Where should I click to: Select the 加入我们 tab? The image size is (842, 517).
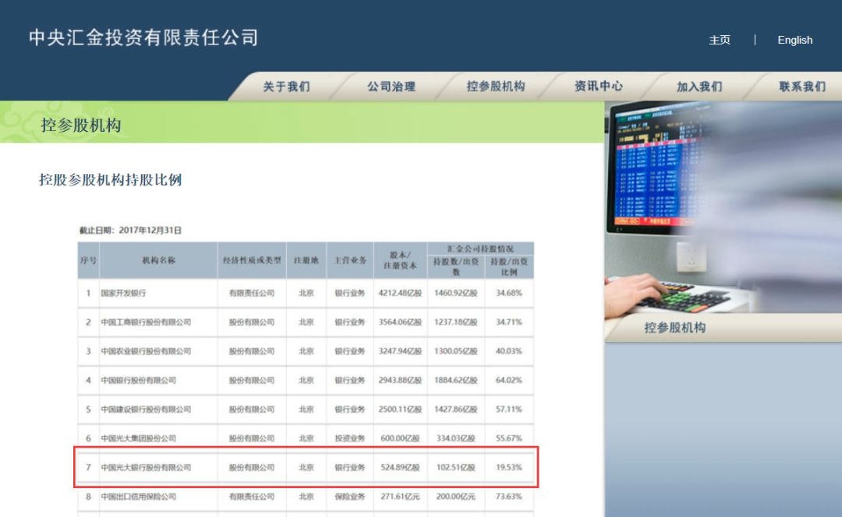click(699, 87)
